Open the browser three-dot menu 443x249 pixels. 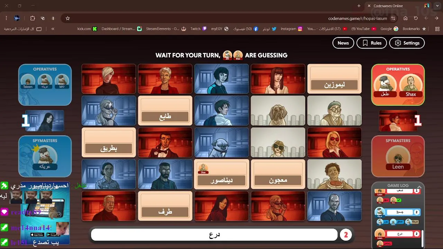coord(6,18)
